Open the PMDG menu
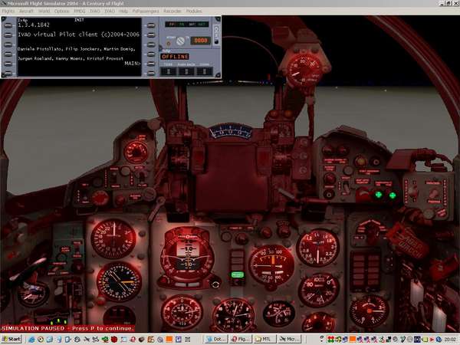Screen dimensions: 460x345 [x=80, y=11]
